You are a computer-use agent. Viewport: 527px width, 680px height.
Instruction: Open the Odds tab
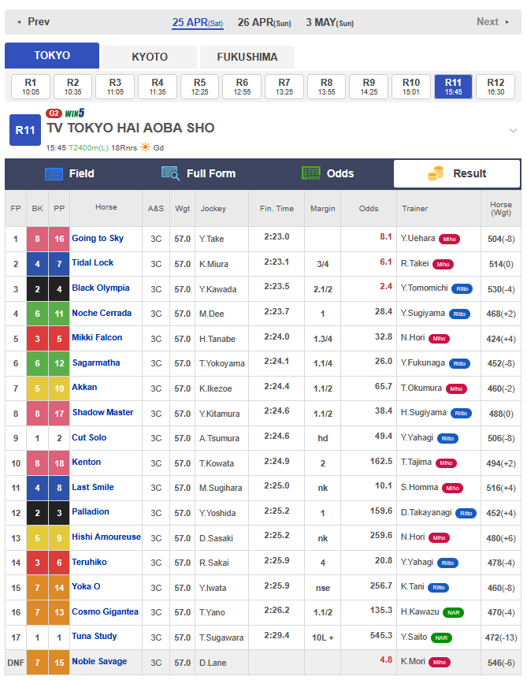328,174
